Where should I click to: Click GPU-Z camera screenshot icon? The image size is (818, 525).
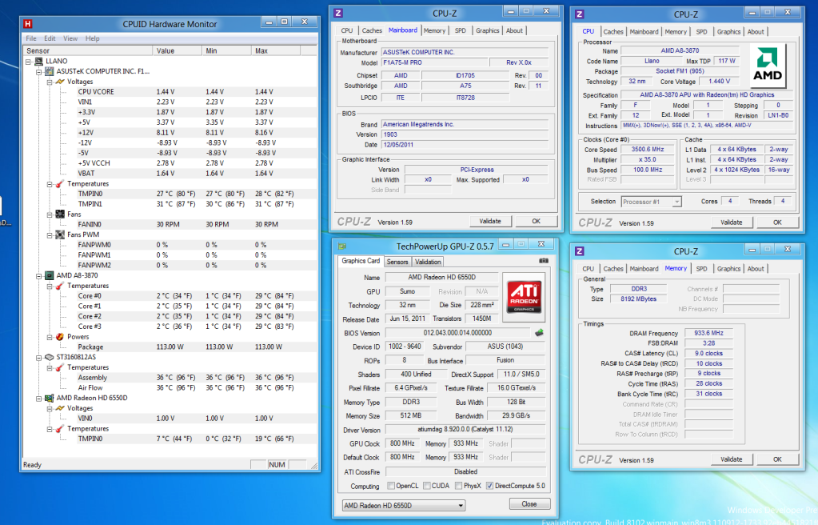[544, 260]
